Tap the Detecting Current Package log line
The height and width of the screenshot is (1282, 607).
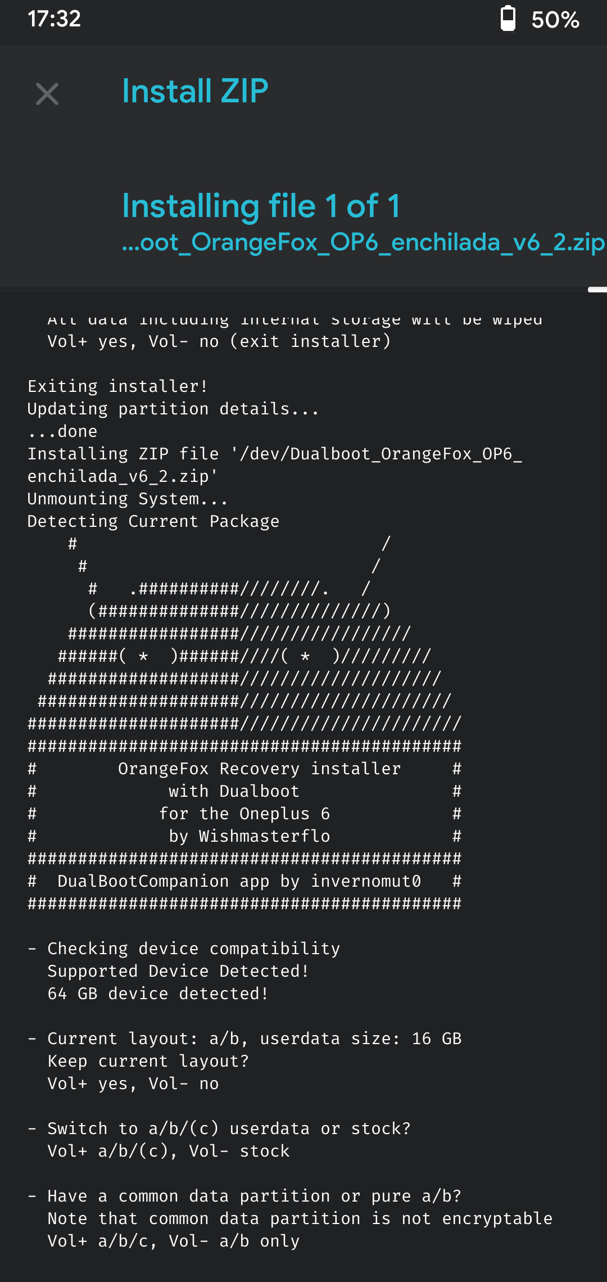click(153, 521)
